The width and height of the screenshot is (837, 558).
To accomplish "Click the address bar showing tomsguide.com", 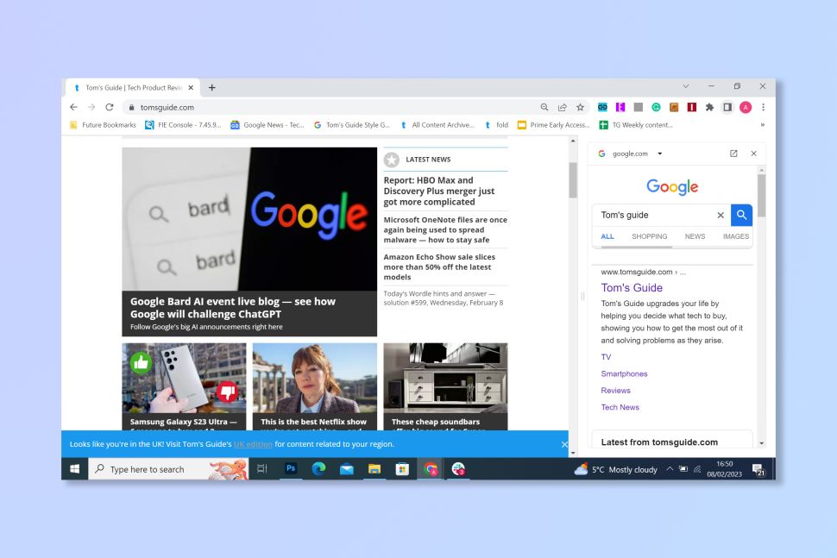I will [x=331, y=107].
